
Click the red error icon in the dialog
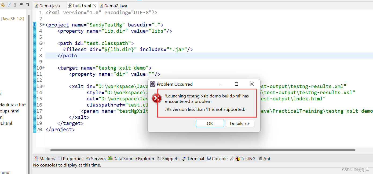point(157,98)
